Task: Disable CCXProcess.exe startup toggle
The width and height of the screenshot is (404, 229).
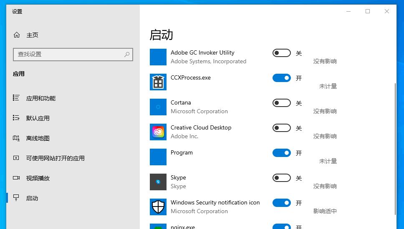Action: pos(282,78)
